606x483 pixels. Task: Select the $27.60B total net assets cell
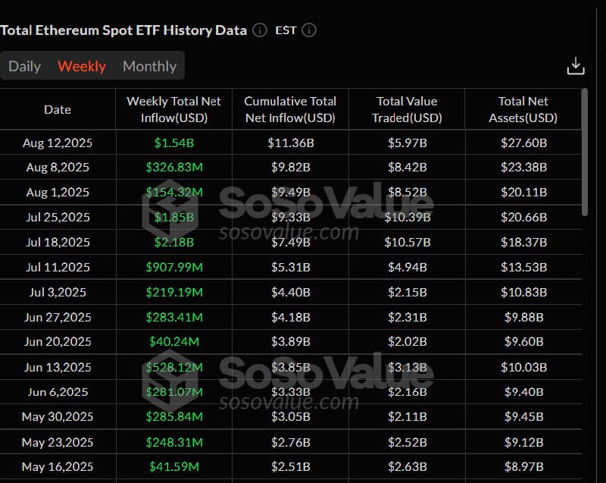tap(523, 143)
